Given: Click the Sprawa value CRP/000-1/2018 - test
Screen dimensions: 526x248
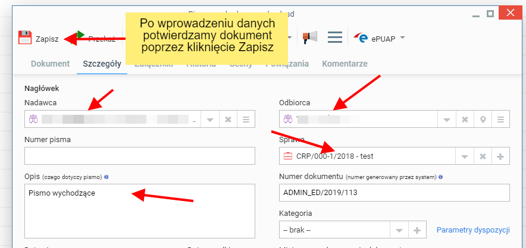Looking at the screenshot, I should 335,156.
